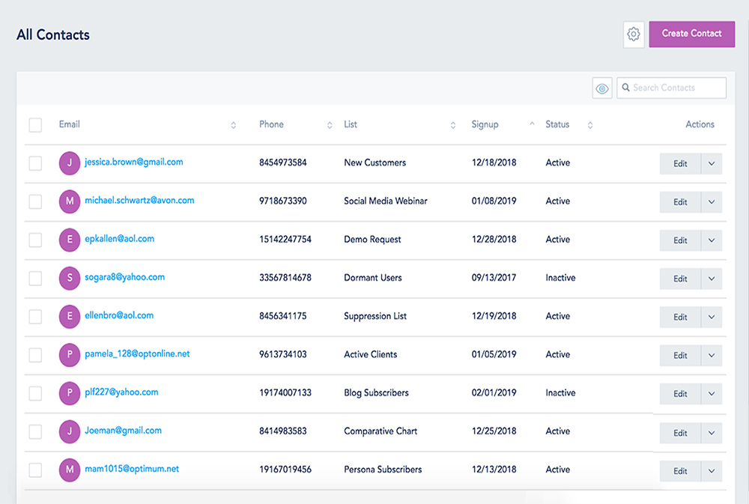Sort by List column arrows
The image size is (749, 504).
(452, 125)
